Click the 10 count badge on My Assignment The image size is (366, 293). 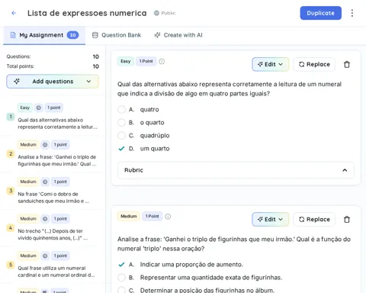(72, 35)
